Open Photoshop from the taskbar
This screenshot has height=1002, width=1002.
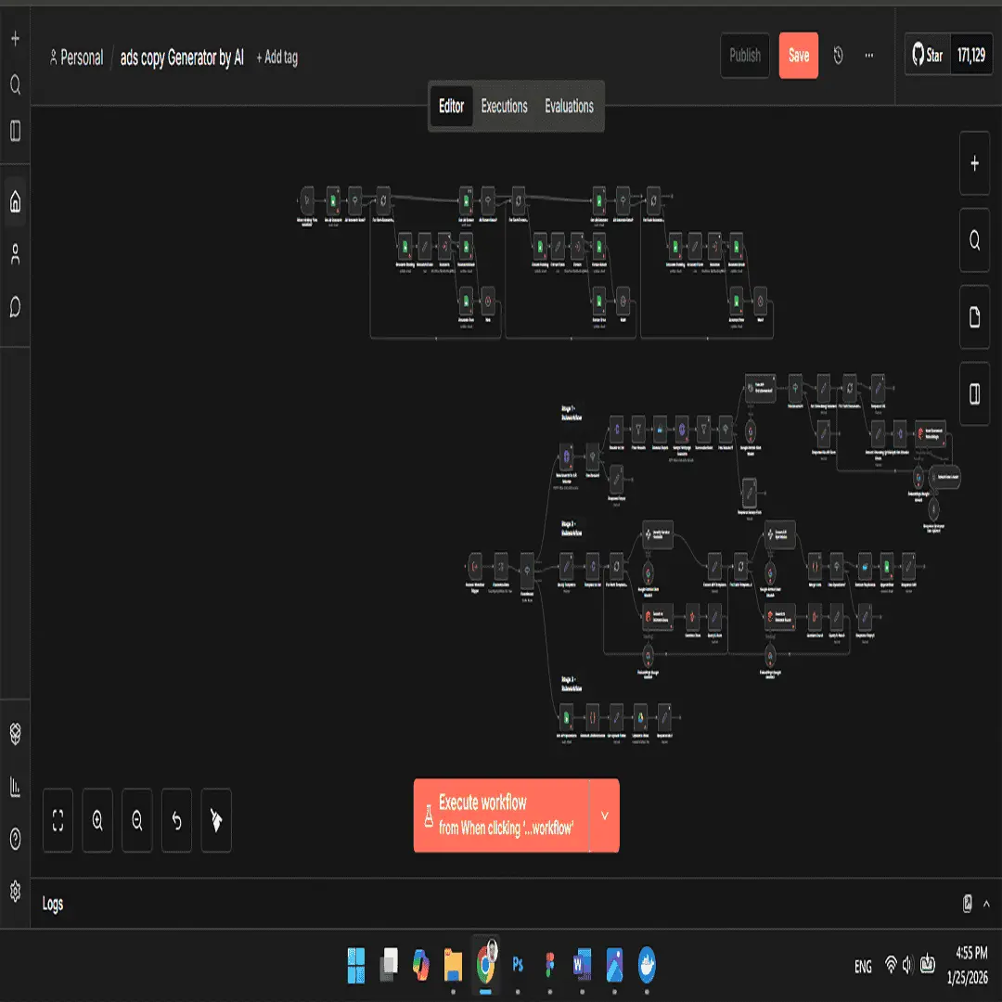pos(518,964)
